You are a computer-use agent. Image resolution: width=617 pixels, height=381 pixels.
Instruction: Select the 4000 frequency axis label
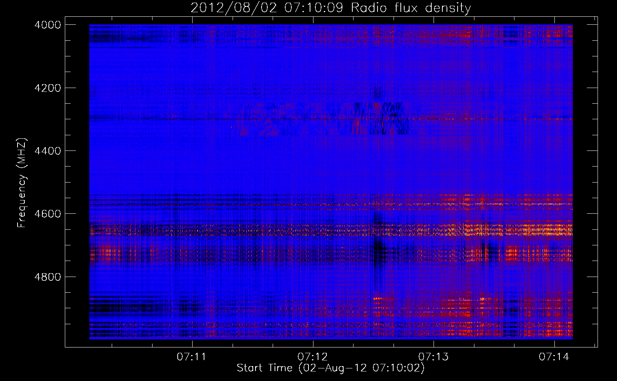click(48, 25)
